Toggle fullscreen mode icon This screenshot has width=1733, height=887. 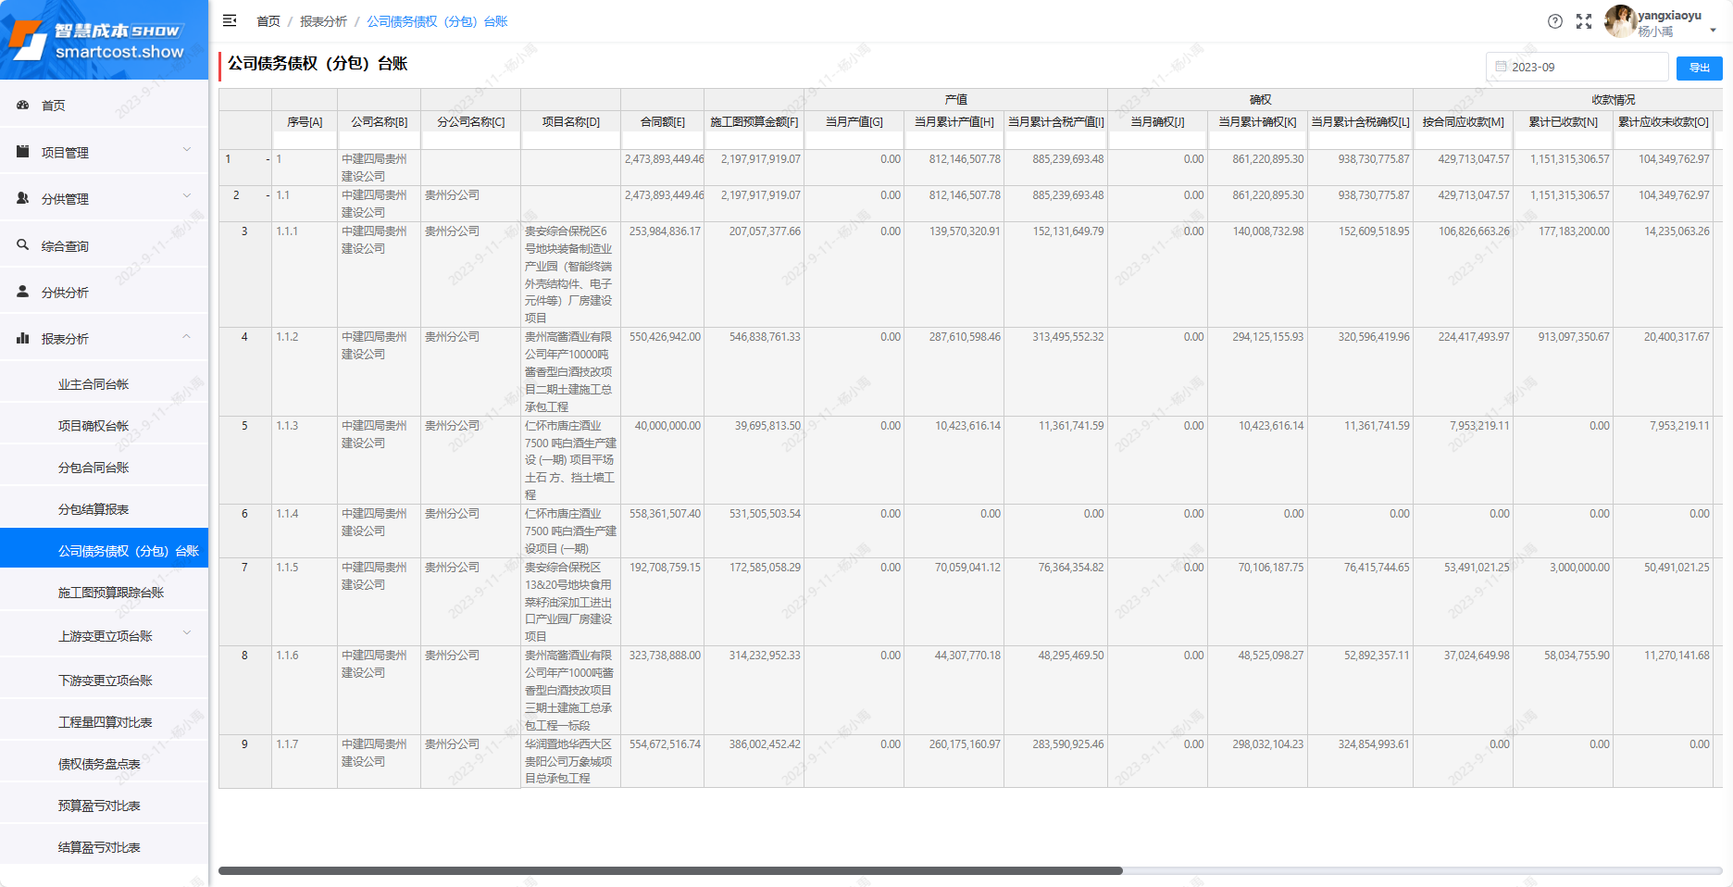1584,21
